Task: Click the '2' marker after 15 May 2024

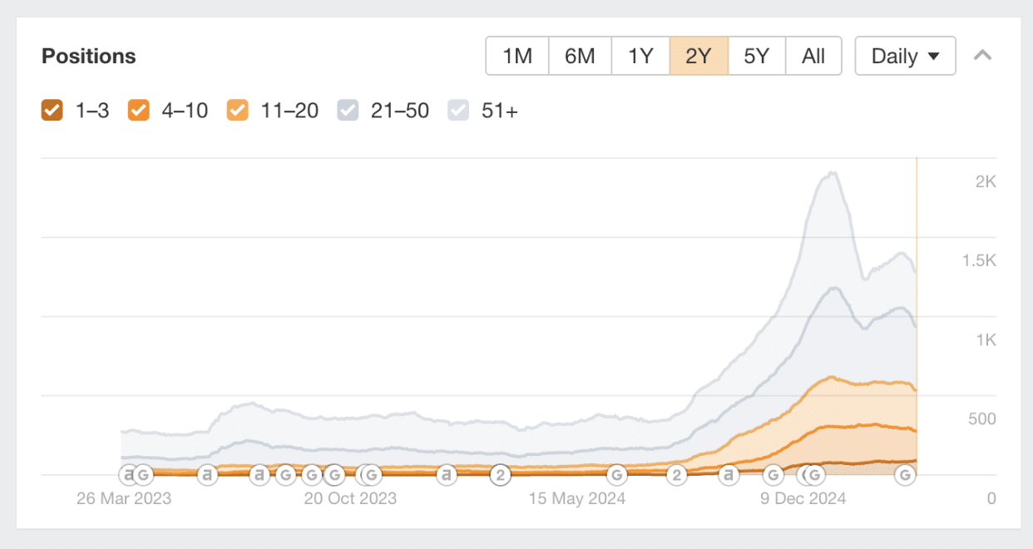Action: (677, 475)
